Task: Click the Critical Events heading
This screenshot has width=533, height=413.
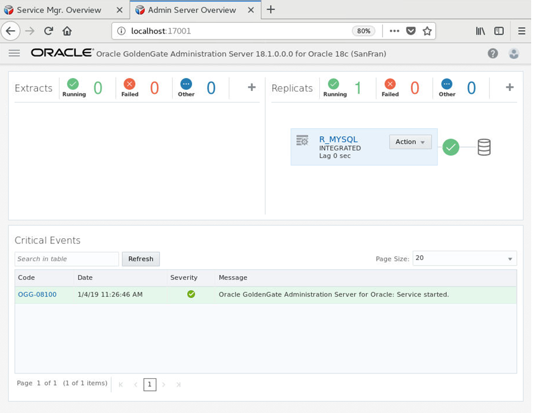Action: 48,240
